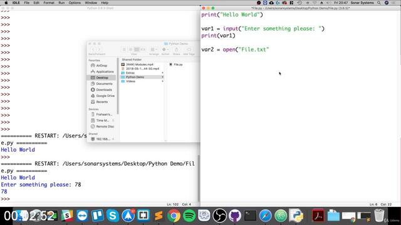Eject the Time M... device
Screen dimensions: 401x225
click(113, 121)
